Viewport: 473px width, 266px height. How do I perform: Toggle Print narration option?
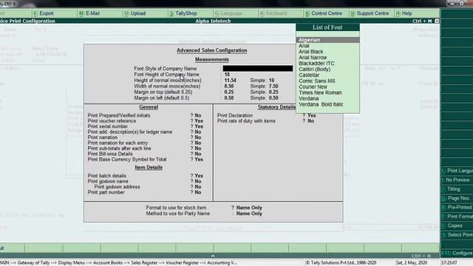(x=198, y=137)
